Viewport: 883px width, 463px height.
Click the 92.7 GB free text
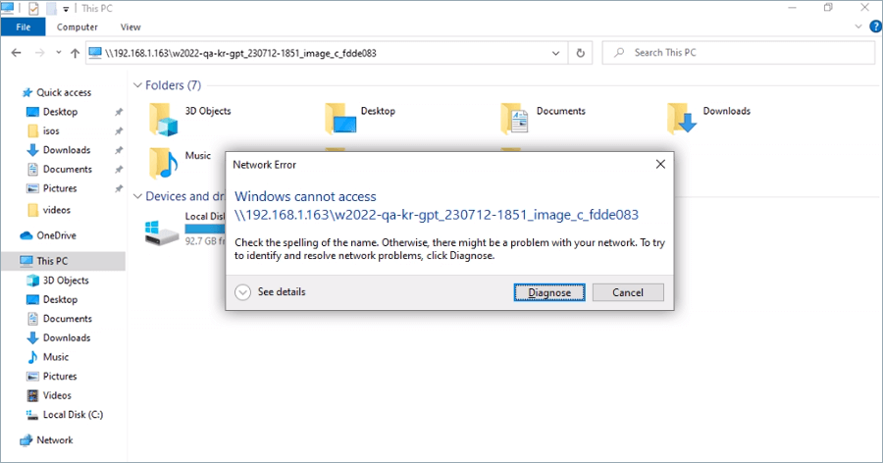click(205, 241)
